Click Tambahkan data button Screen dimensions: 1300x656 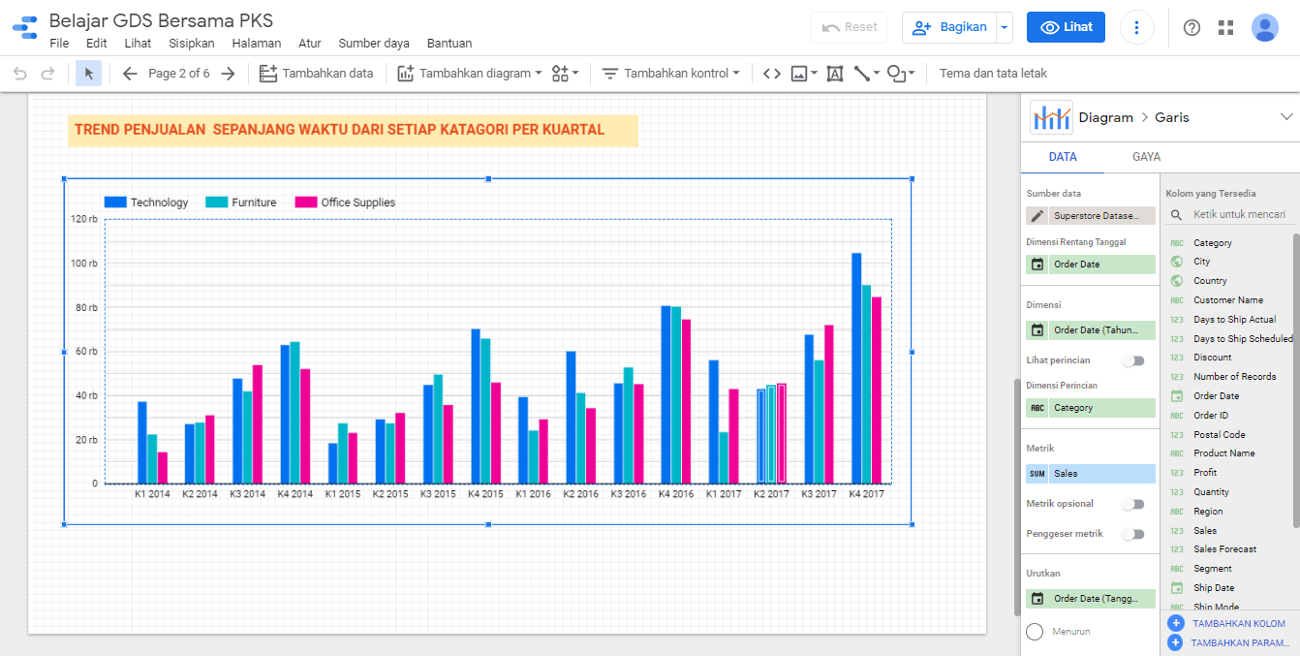316,74
